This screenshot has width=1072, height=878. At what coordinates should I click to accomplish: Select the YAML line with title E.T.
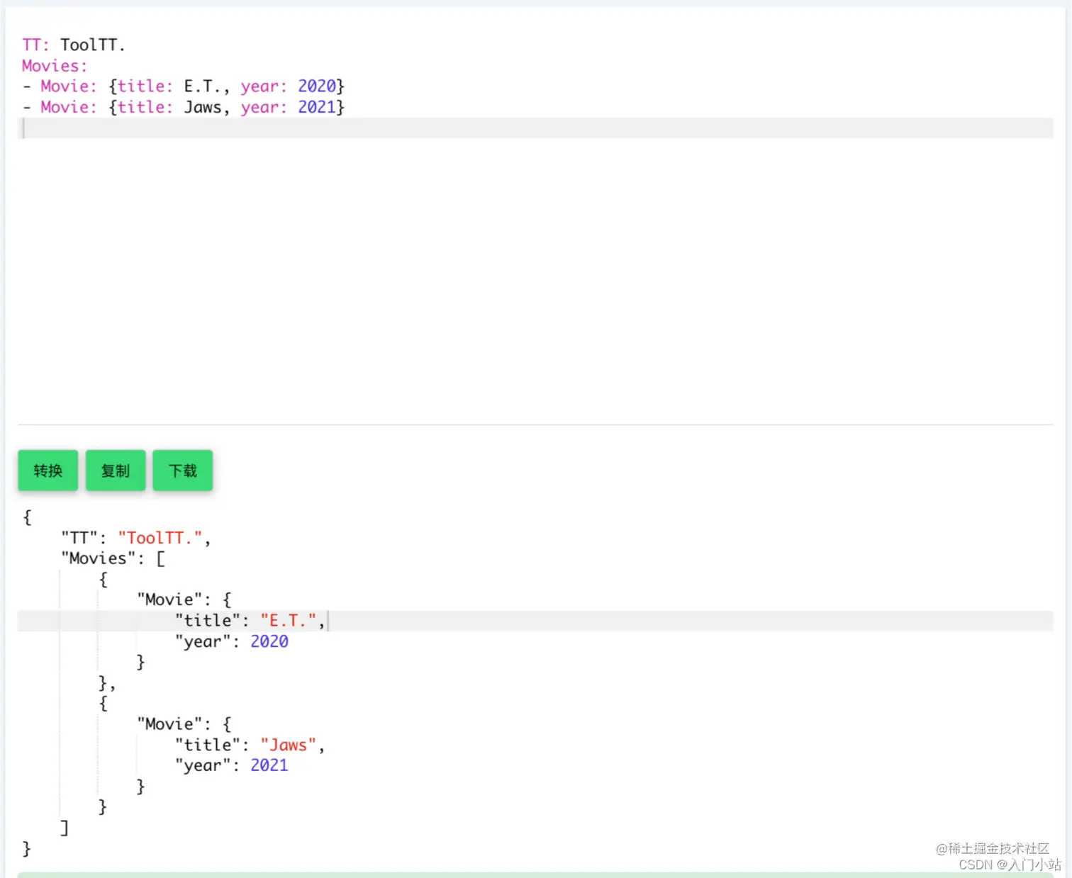tap(184, 86)
